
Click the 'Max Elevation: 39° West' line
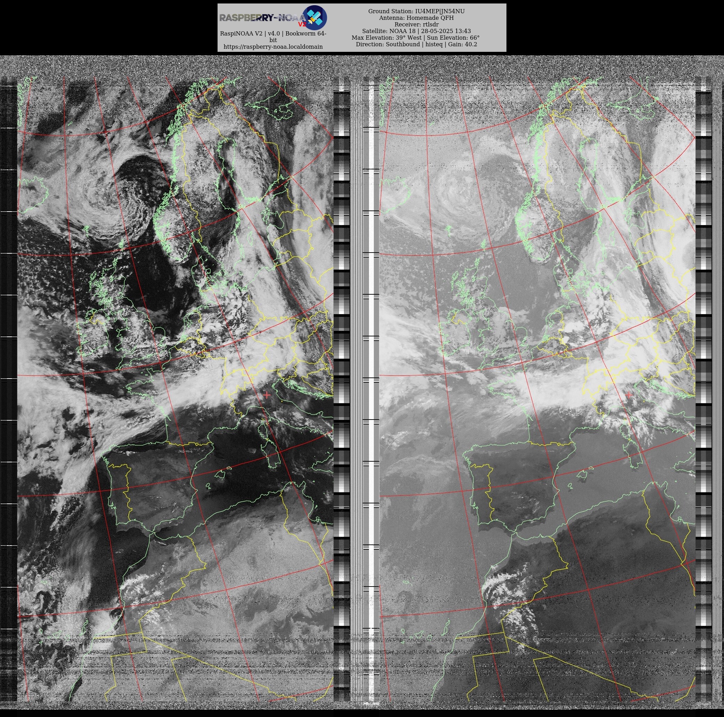[x=416, y=38]
